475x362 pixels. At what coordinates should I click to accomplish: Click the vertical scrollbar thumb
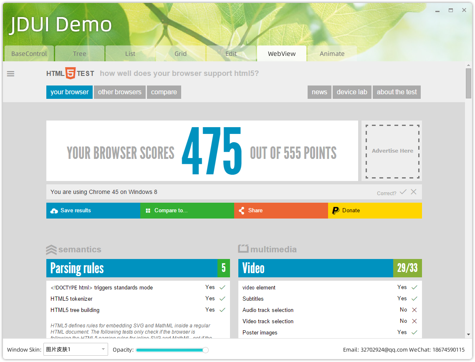tap(469, 83)
